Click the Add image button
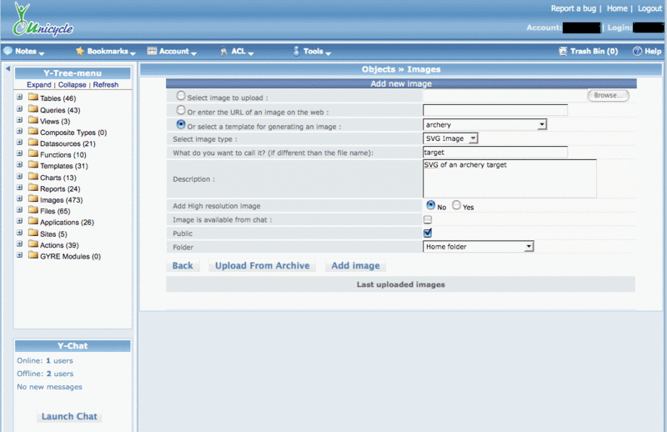The height and width of the screenshot is (432, 667). [x=355, y=266]
